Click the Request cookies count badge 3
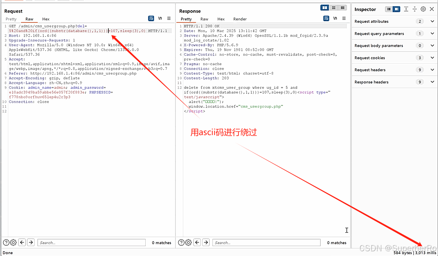438x256 pixels. pos(420,58)
